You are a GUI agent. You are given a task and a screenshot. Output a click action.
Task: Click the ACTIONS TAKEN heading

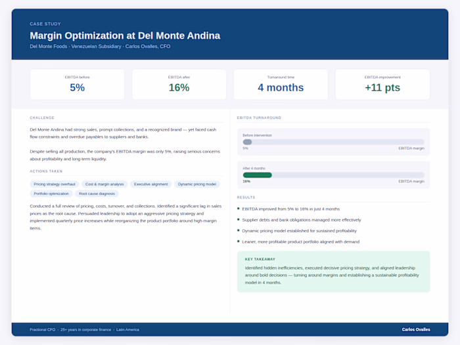pyautogui.click(x=46, y=171)
